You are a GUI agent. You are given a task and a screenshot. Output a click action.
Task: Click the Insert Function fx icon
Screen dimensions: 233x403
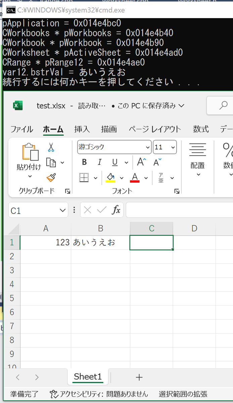[x=116, y=210]
